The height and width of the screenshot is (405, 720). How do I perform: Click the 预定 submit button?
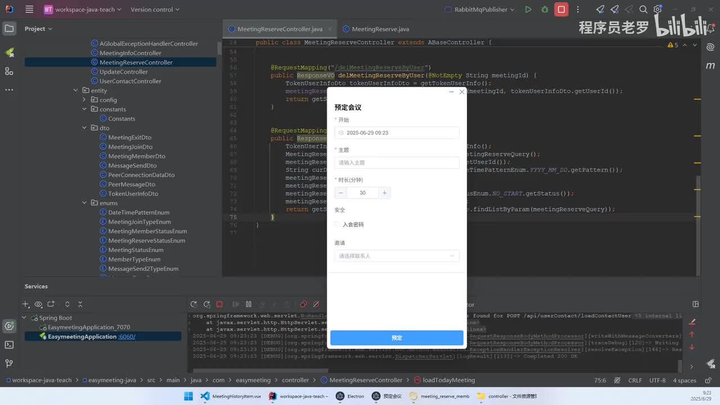[397, 337]
